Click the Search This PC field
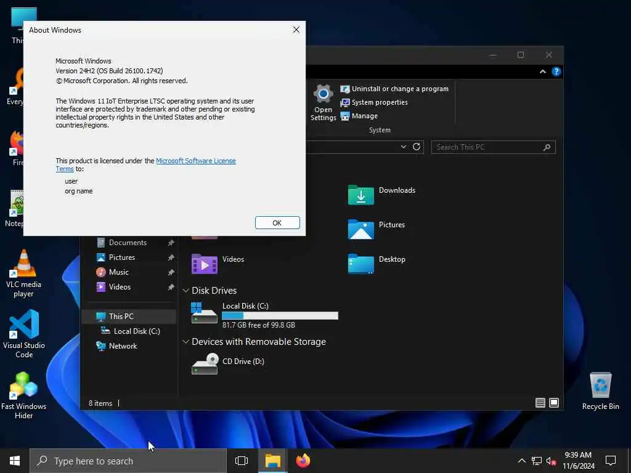The image size is (631, 473). point(494,147)
